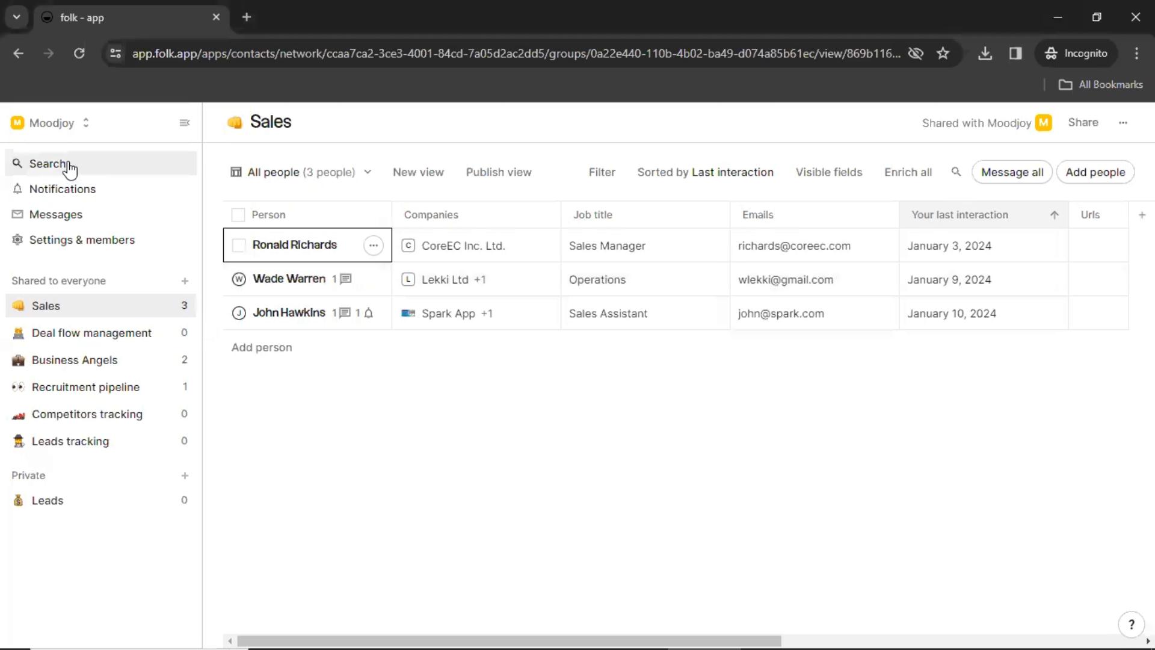Toggle checkbox beside Wade Warren row
Screen dimensions: 1155x650
238,279
